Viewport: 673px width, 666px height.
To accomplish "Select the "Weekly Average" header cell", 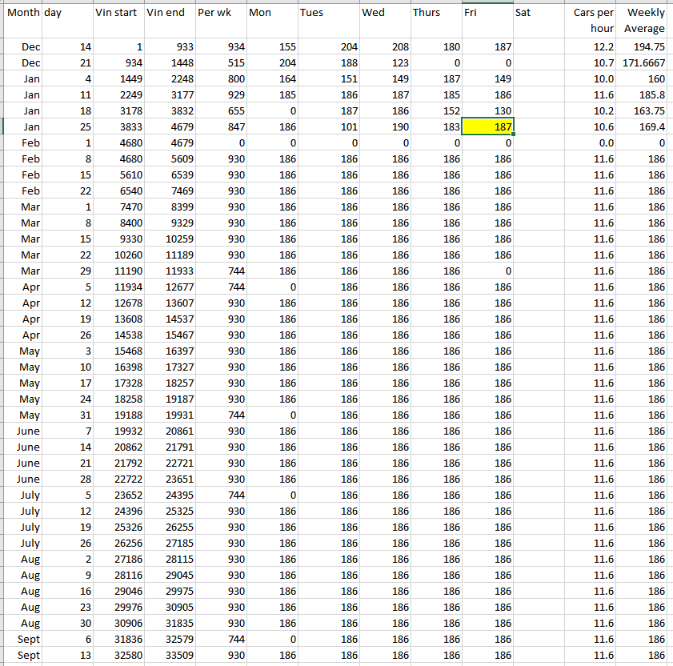I will pos(645,20).
